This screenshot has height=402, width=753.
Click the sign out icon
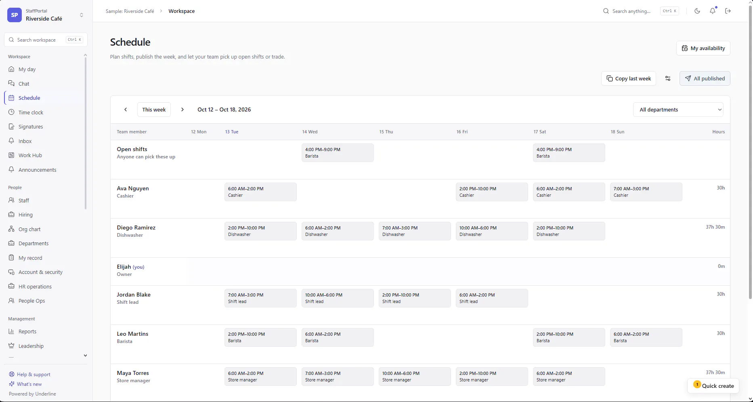pyautogui.click(x=728, y=11)
